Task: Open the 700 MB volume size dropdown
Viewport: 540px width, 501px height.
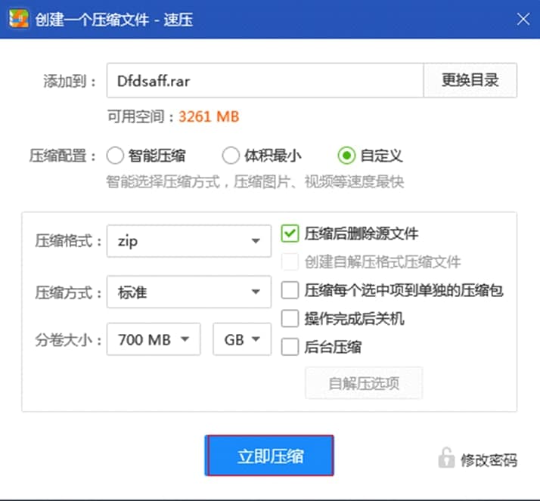Action: point(154,339)
